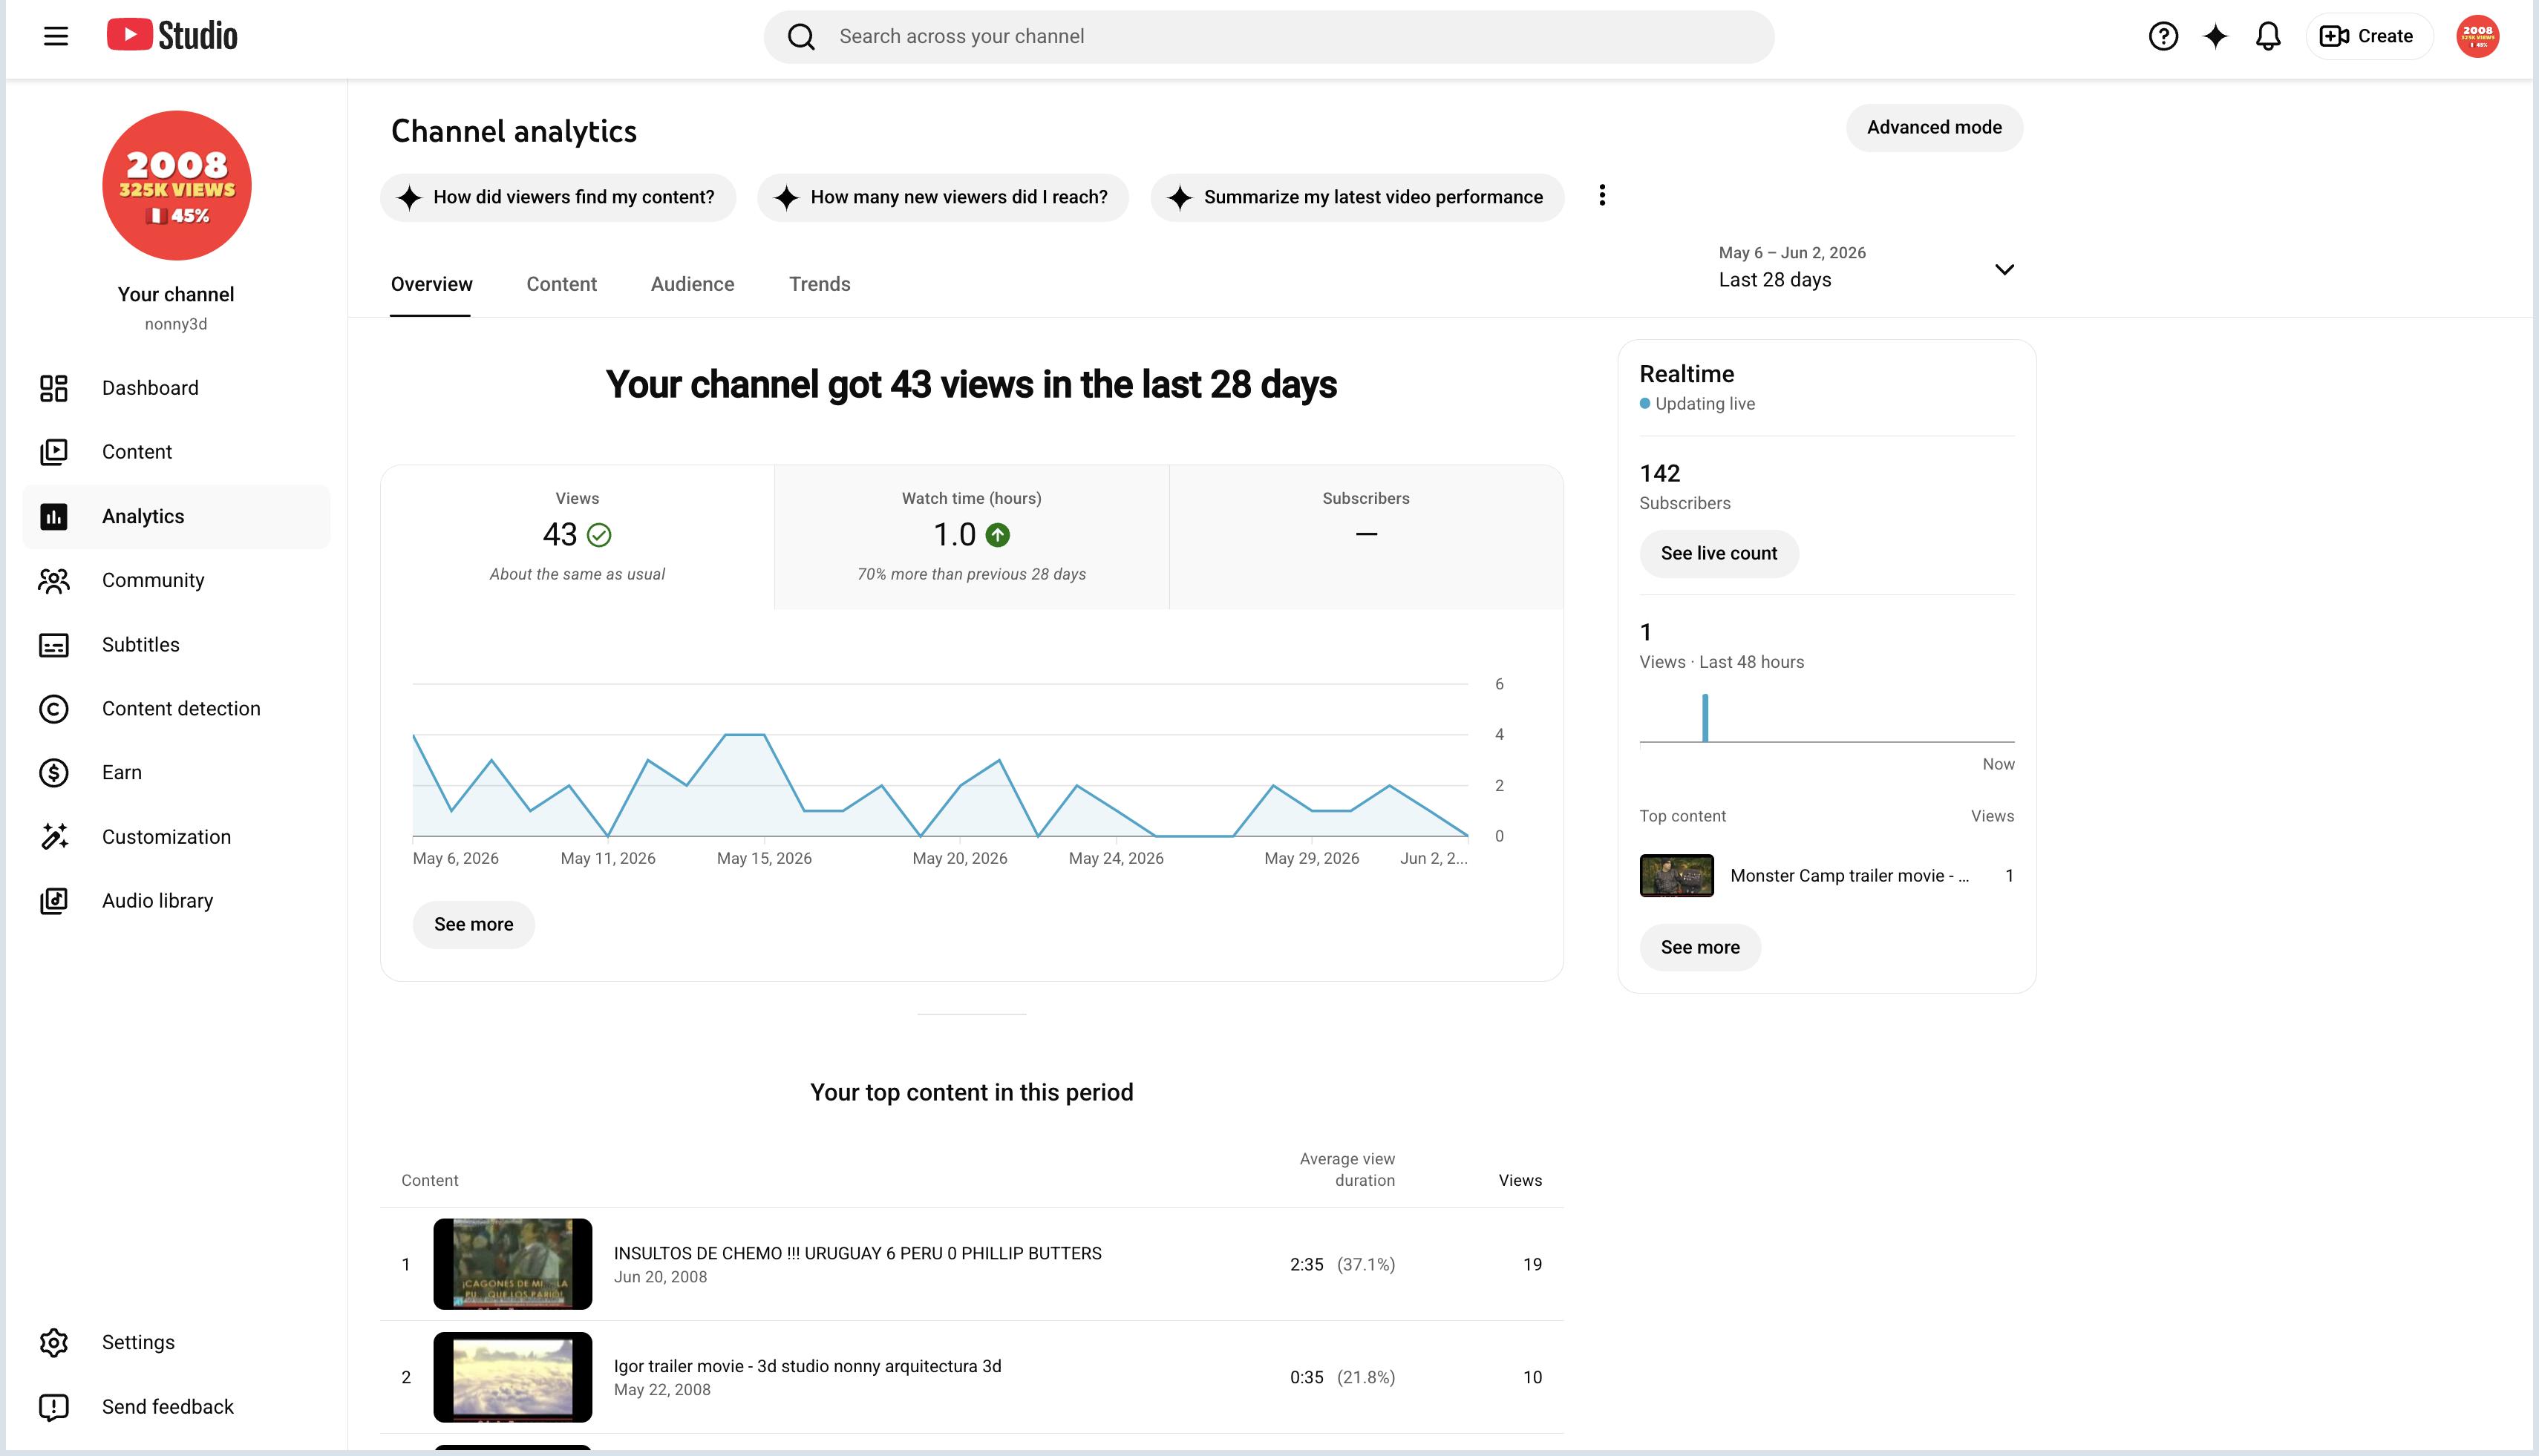The height and width of the screenshot is (1456, 2539).
Task: Click the Monster Camp trailer movie title
Action: [x=1849, y=876]
